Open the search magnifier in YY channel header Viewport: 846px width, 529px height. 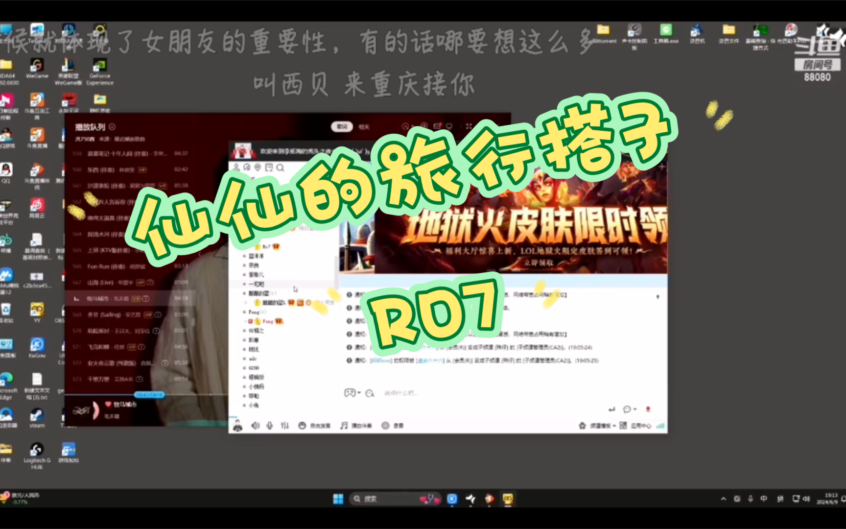coord(280,168)
